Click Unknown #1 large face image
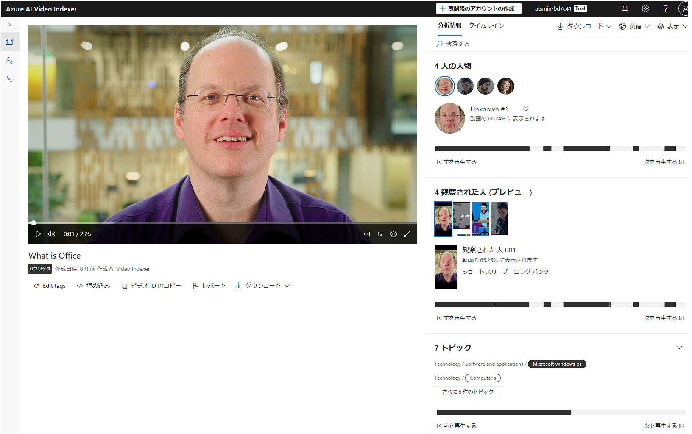 tap(450, 118)
